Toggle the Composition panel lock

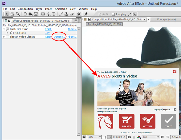pos(89,19)
